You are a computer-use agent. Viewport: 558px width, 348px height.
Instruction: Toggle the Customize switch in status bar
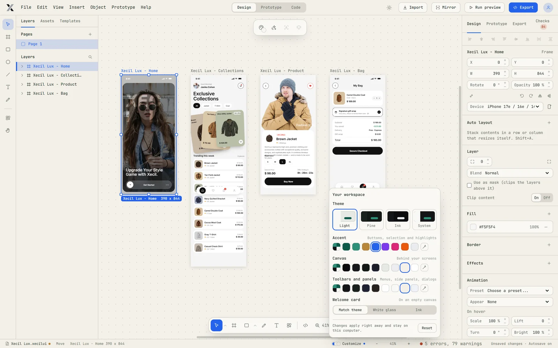(336, 343)
